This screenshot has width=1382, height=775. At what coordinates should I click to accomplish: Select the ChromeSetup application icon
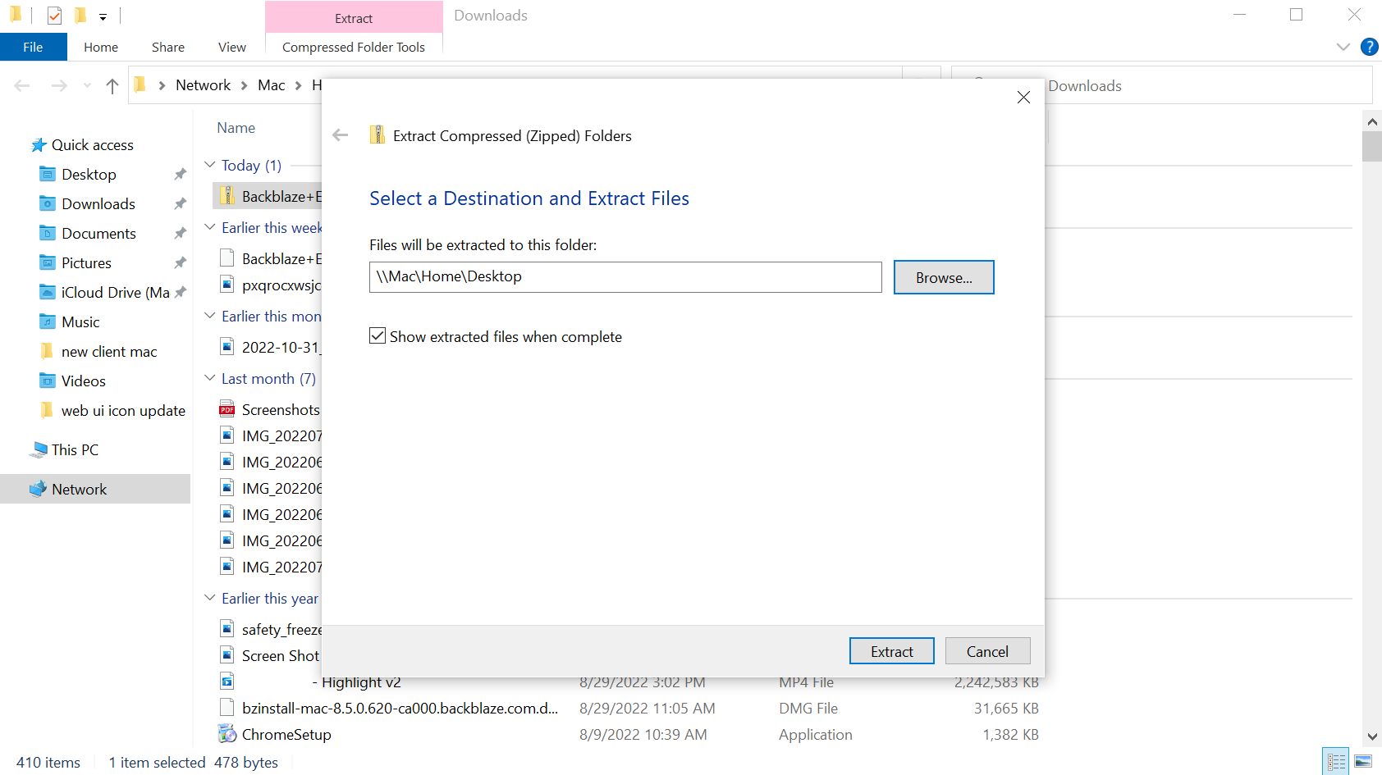[x=227, y=734]
